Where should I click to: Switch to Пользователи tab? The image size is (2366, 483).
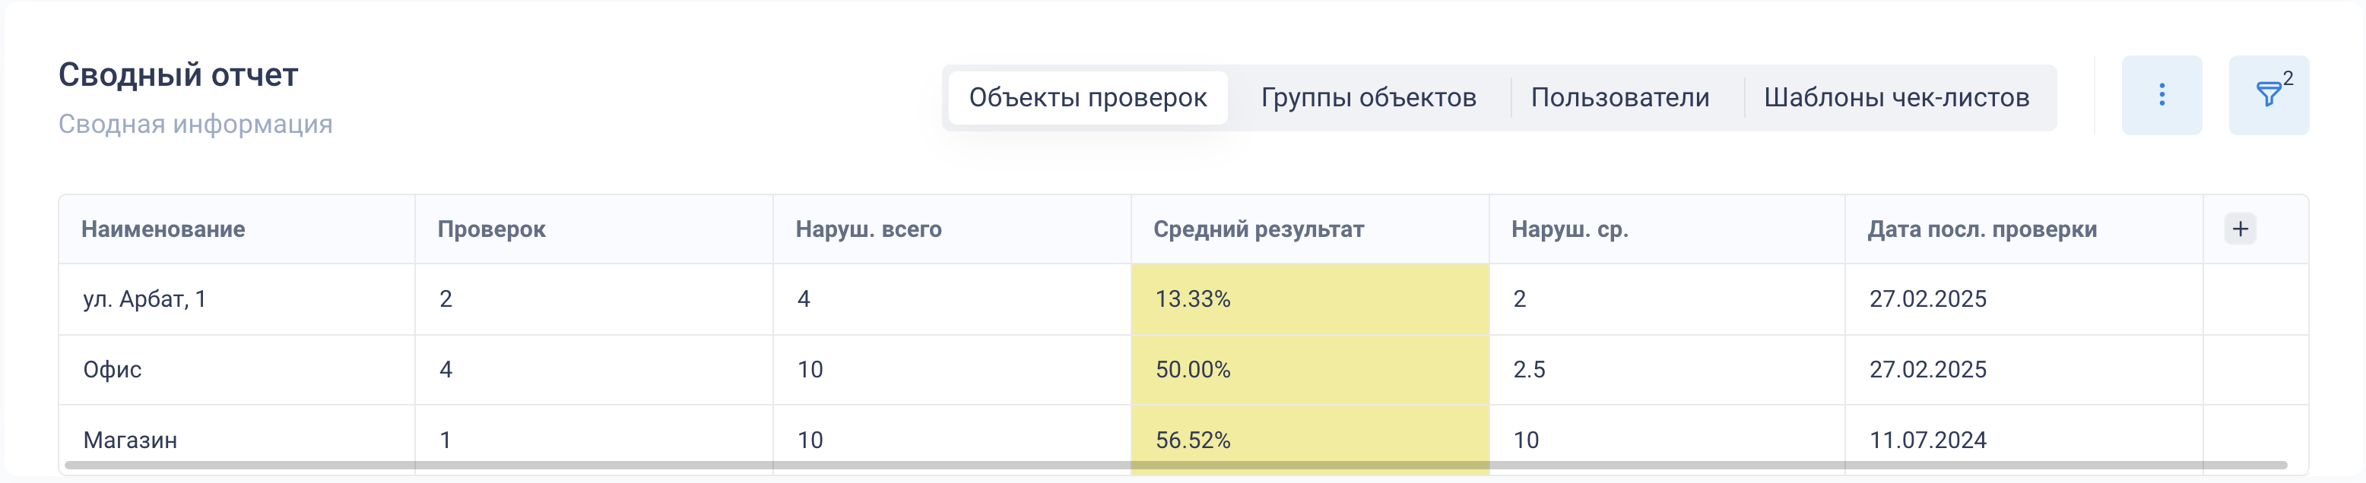point(1620,97)
